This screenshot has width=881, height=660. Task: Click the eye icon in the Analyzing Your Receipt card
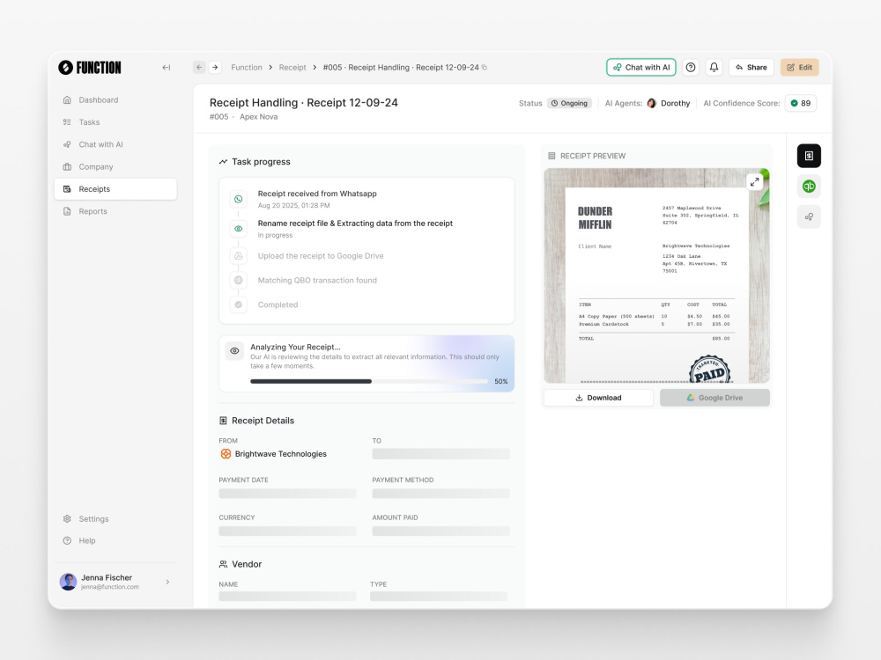coord(235,351)
